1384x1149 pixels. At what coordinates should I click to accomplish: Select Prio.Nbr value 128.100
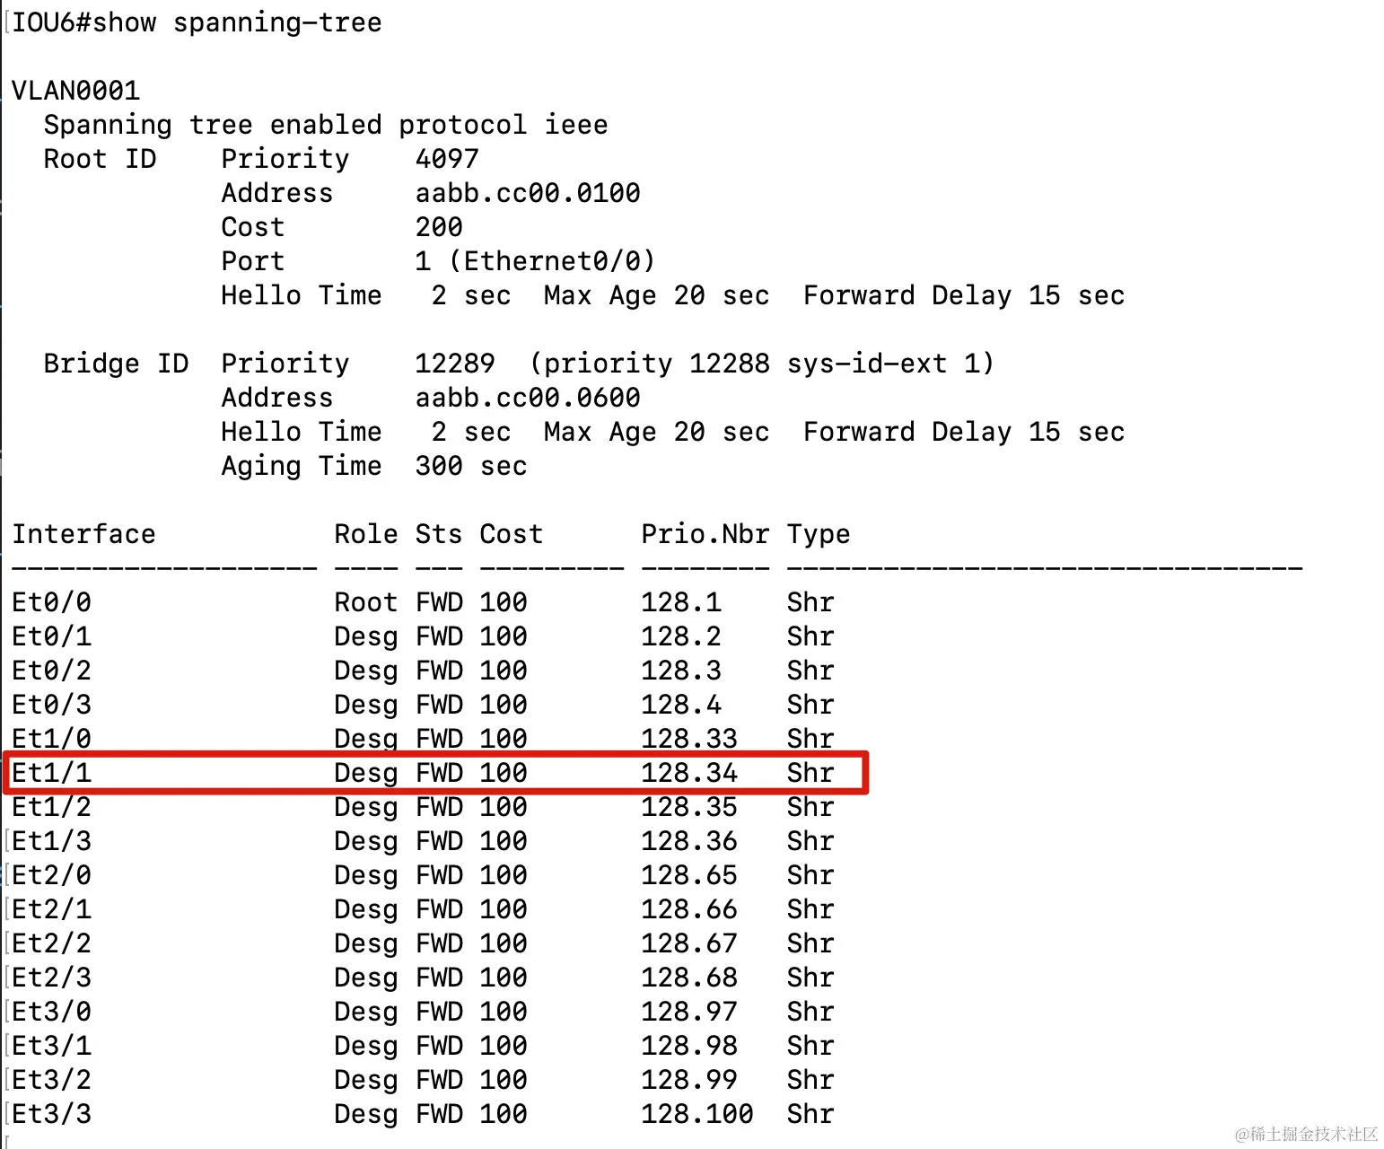tap(697, 1114)
